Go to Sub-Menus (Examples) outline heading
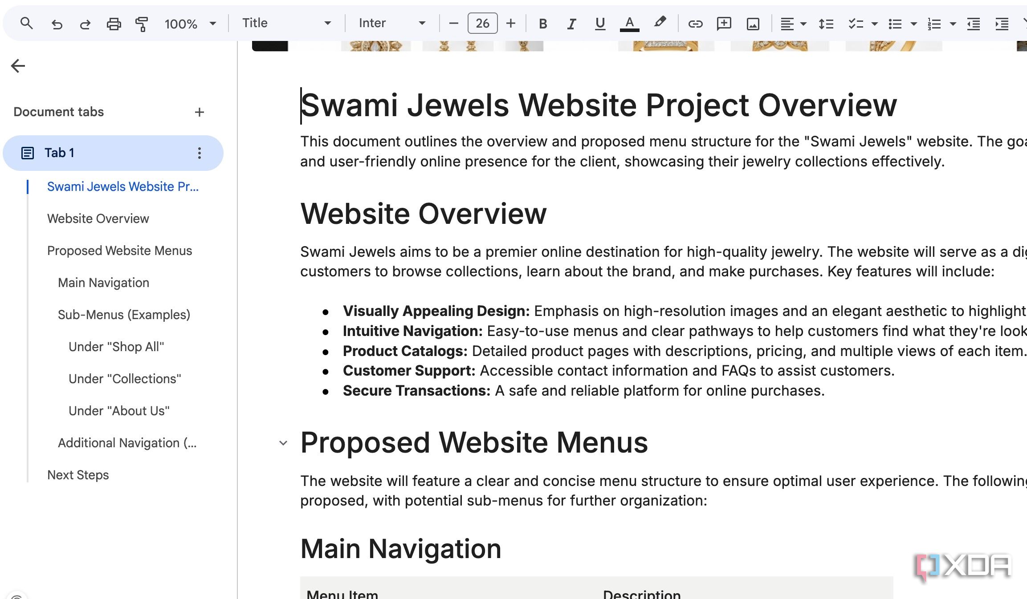The image size is (1027, 599). 124,315
